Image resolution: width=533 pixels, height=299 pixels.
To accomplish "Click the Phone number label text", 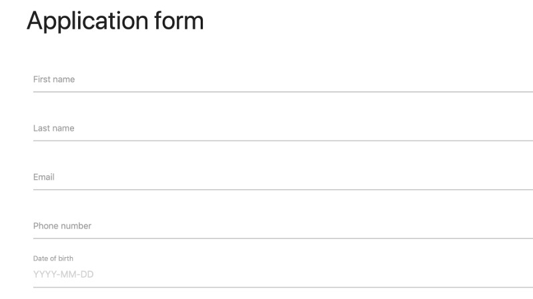I will (x=62, y=226).
